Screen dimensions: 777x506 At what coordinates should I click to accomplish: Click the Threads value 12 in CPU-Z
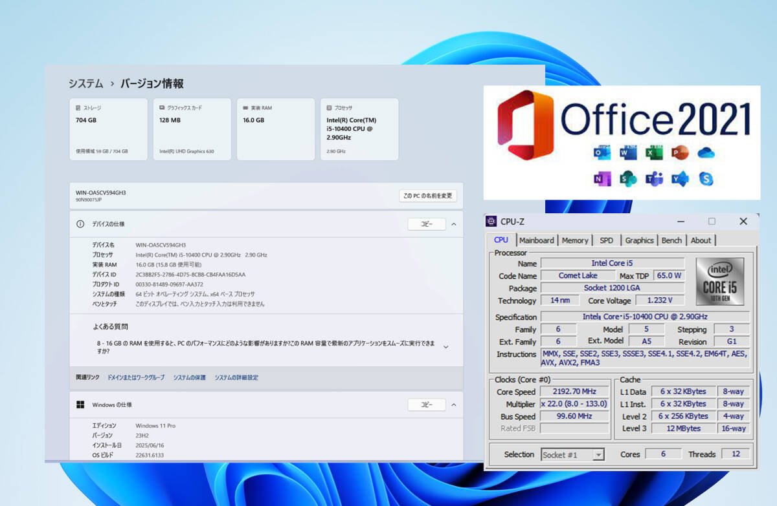(x=735, y=454)
